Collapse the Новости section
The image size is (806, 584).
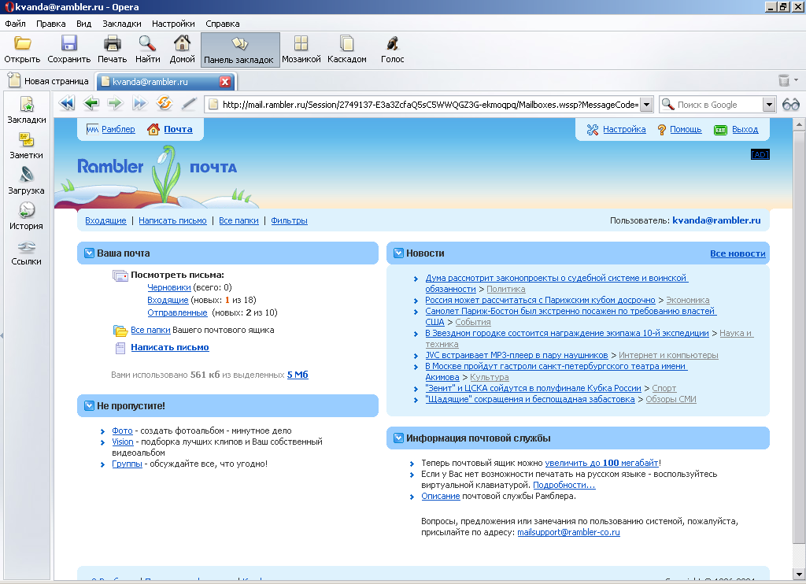coord(398,253)
